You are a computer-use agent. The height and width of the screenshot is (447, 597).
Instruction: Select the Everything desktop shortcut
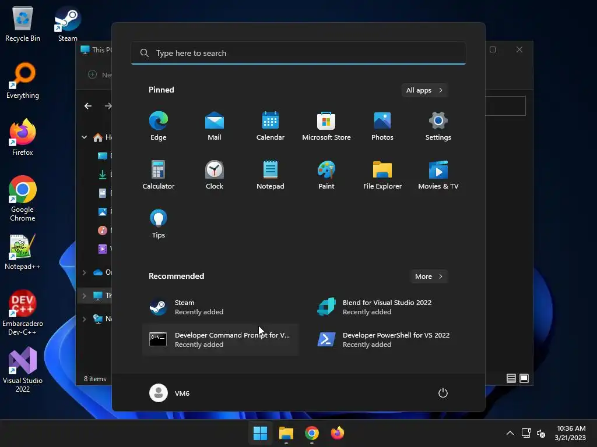coord(23,80)
